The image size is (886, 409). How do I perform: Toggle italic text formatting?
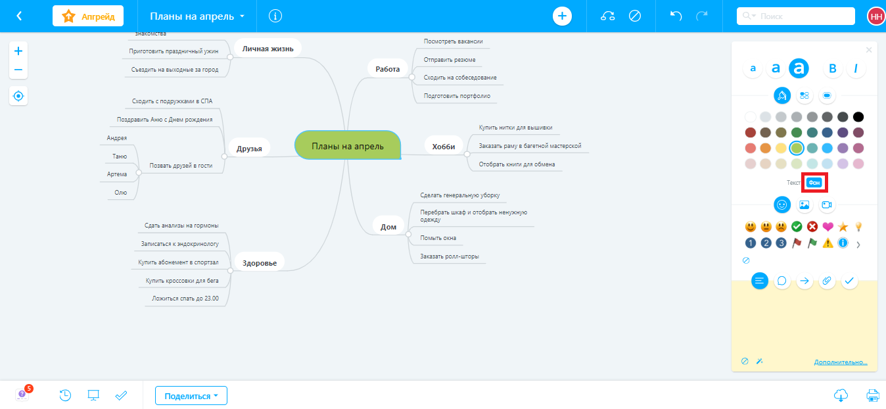click(855, 68)
